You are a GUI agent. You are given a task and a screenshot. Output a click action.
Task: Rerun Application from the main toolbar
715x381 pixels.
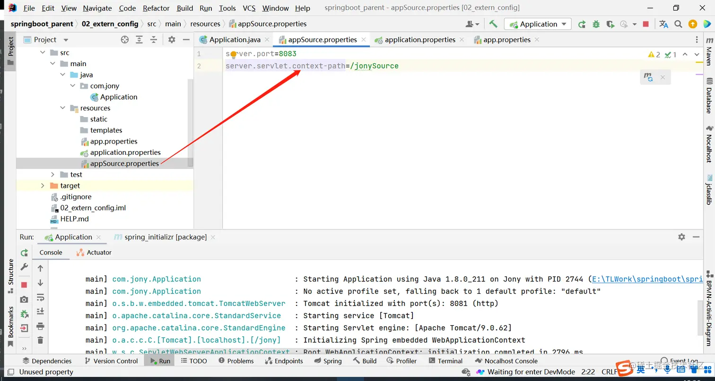[582, 24]
